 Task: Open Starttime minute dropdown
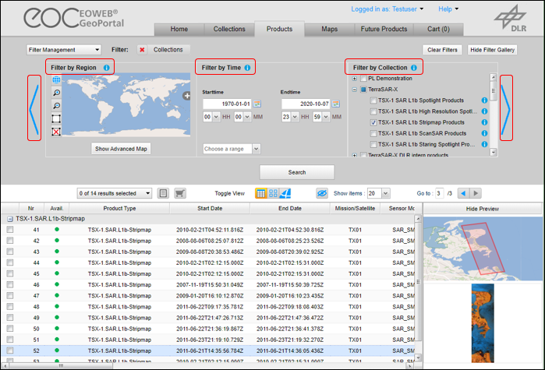click(x=247, y=117)
